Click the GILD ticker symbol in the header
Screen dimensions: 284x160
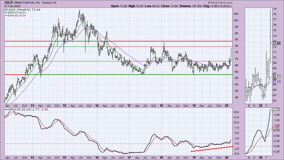click(x=8, y=2)
